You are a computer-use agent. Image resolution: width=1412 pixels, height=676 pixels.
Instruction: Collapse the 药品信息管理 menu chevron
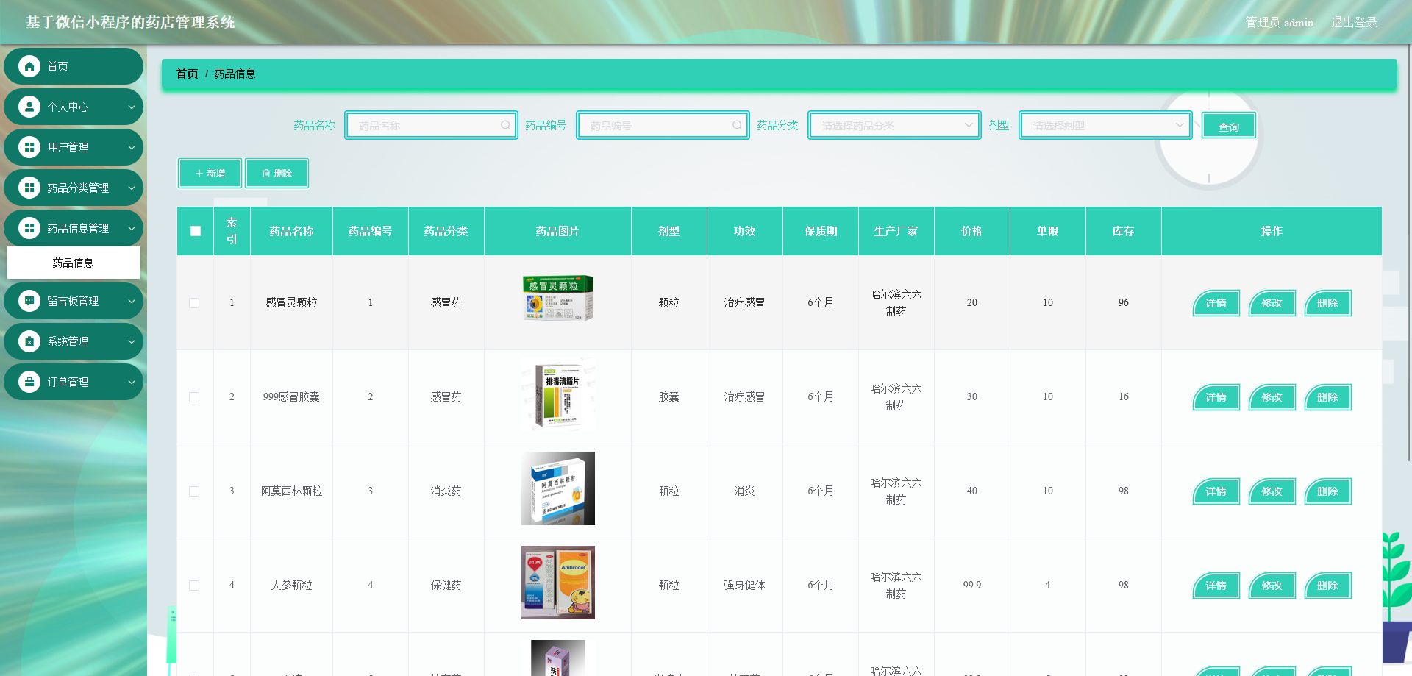point(132,228)
